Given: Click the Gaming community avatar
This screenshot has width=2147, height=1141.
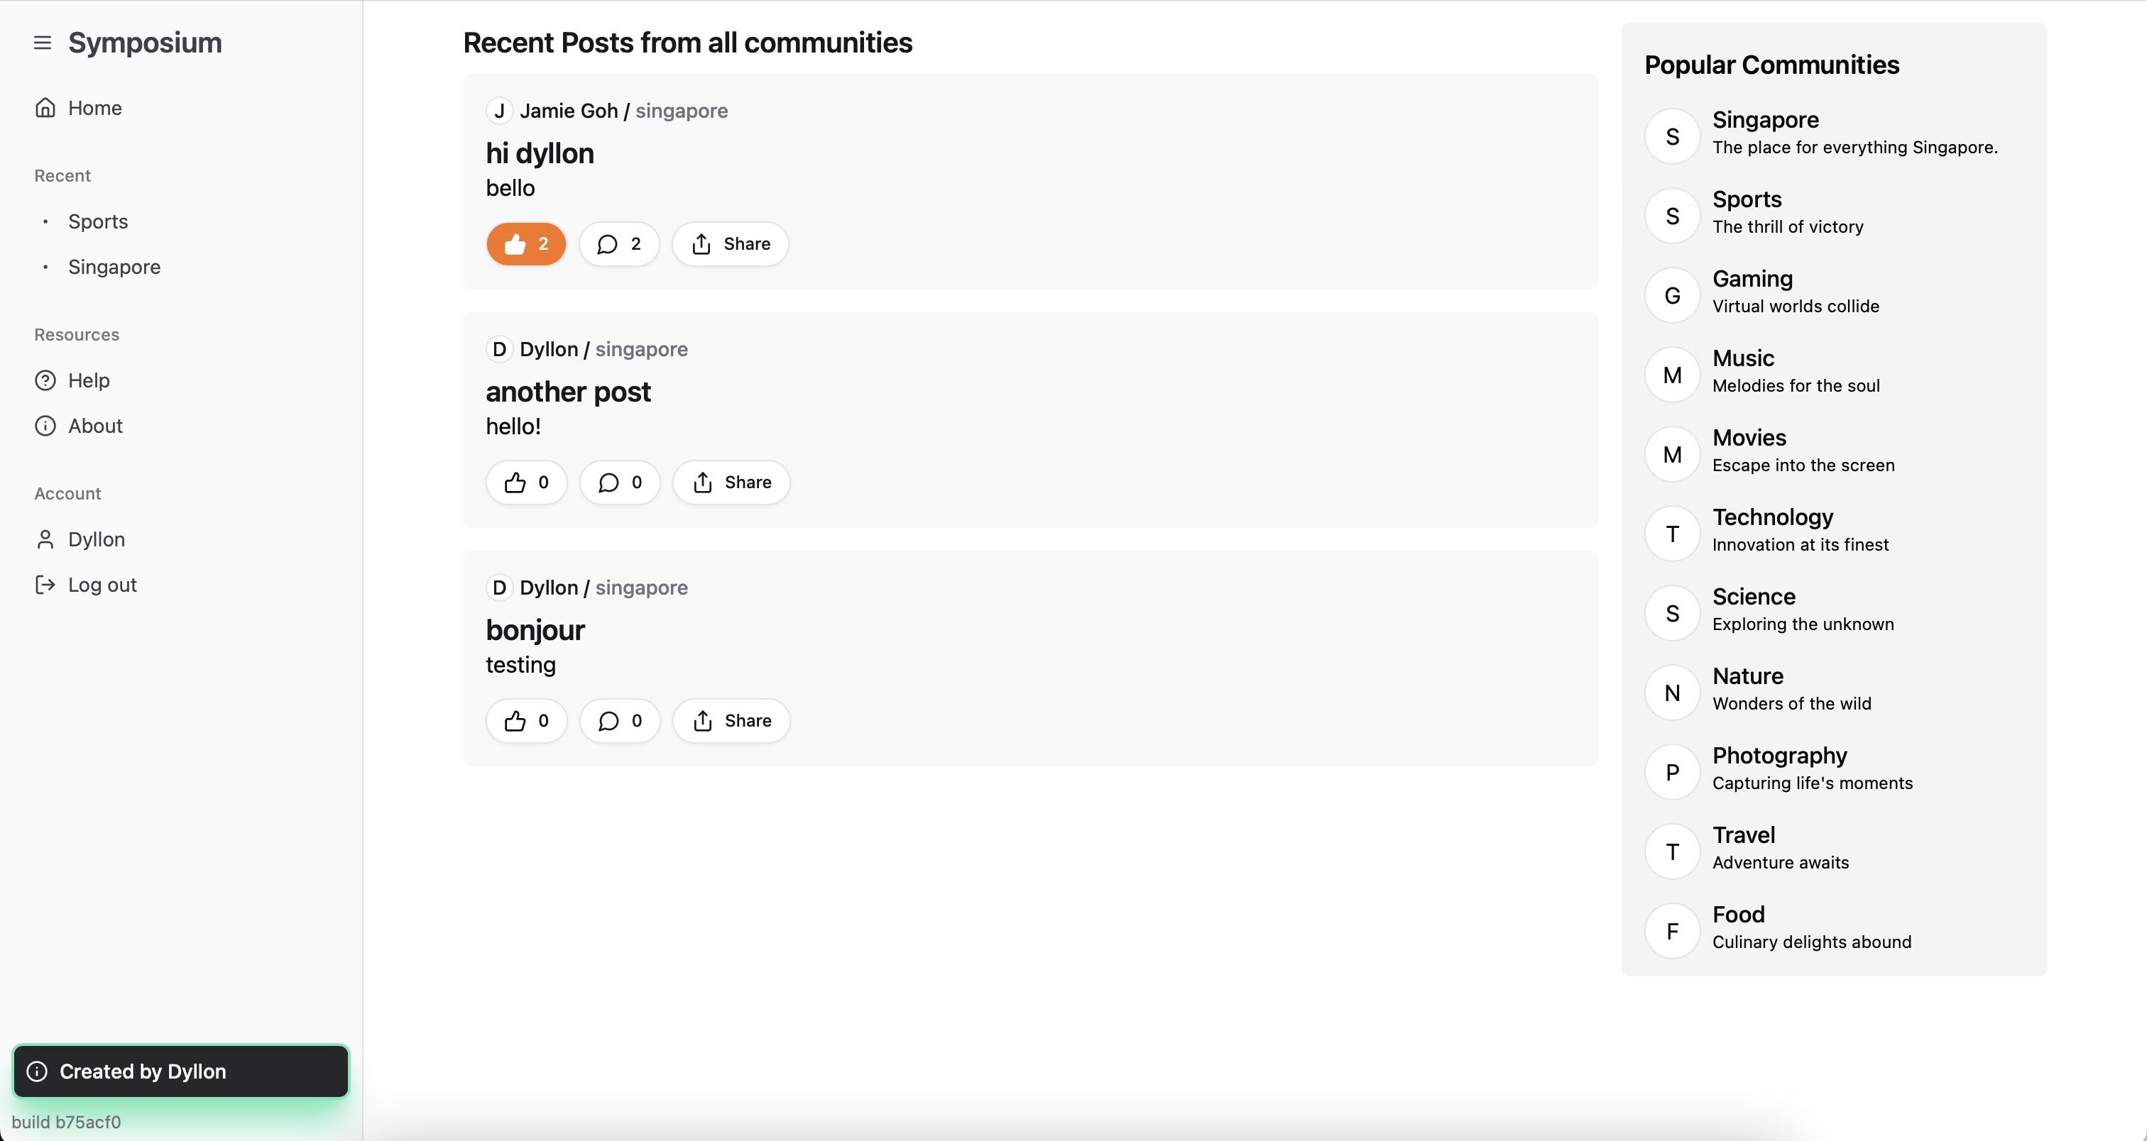Looking at the screenshot, I should tap(1672, 296).
